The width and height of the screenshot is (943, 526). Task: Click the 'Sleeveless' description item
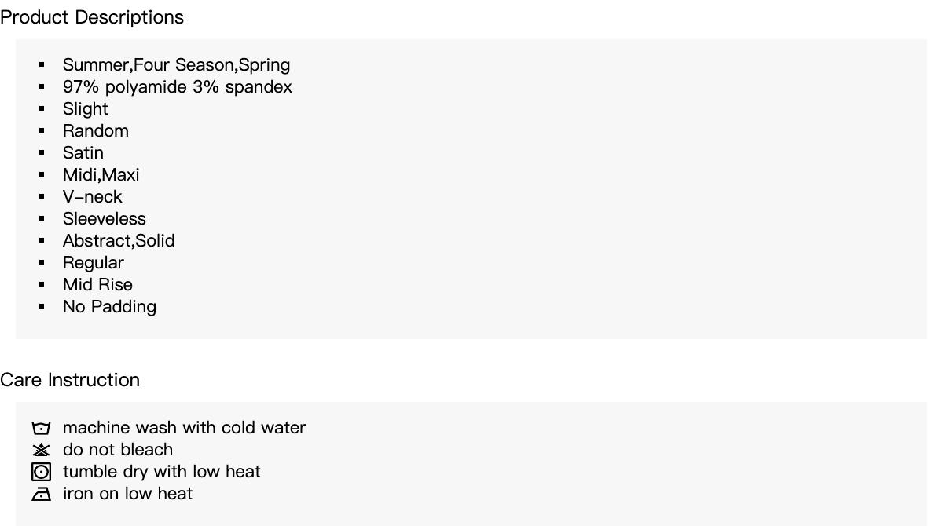(104, 219)
